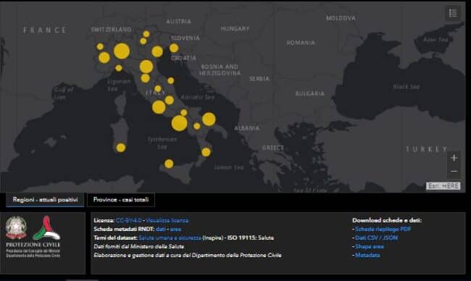Open Salute umana e sicurezza theme link
Screen dimensions: 471x281
[x=170, y=238]
